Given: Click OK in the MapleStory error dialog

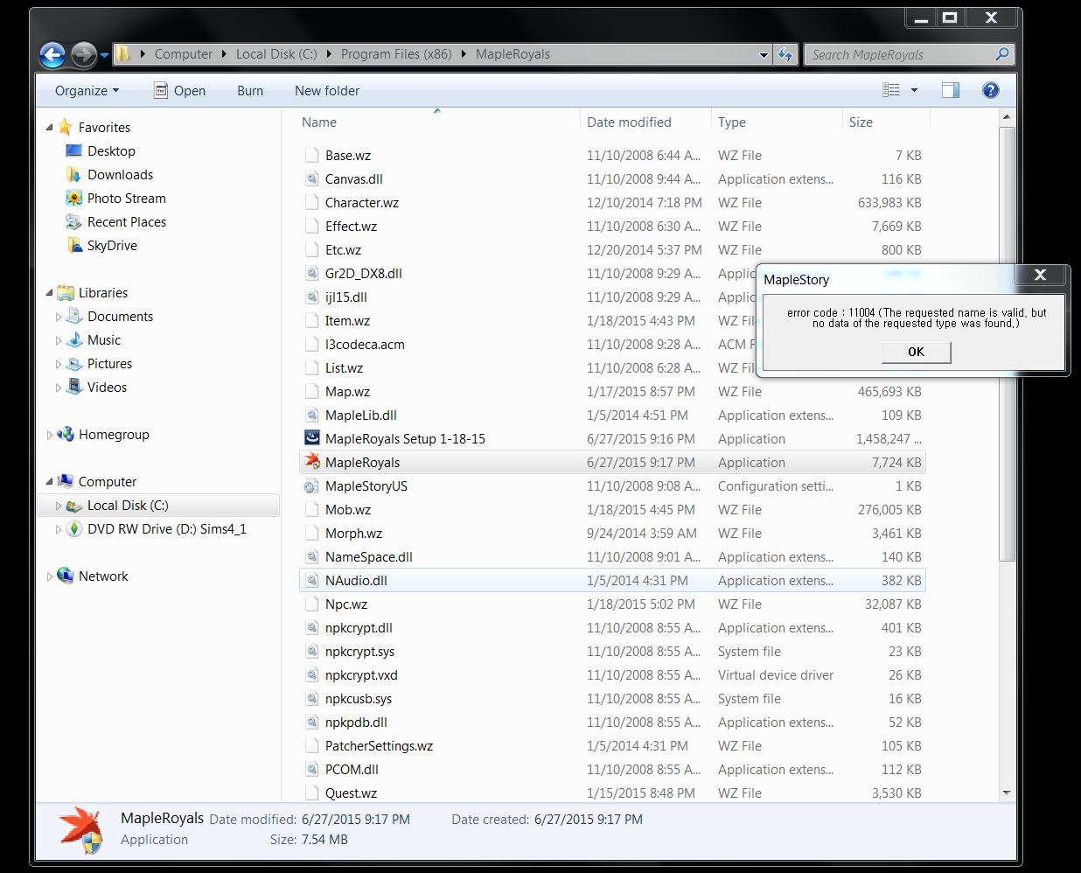Looking at the screenshot, I should [x=916, y=352].
